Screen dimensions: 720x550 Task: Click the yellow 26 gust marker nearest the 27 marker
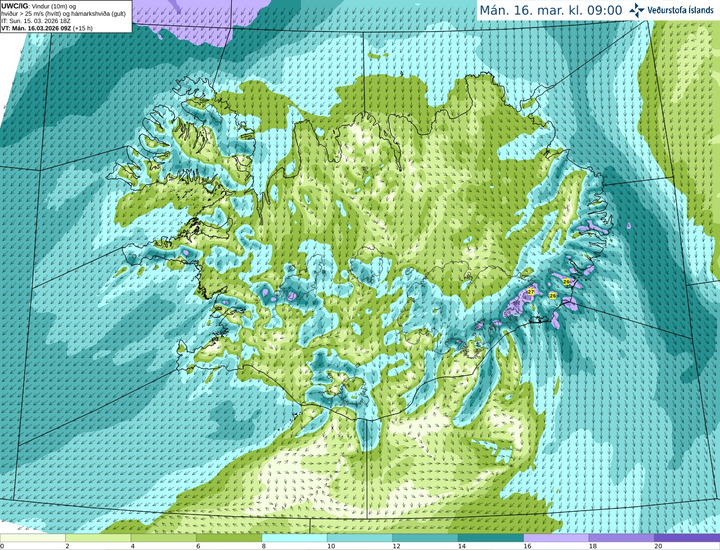pos(553,295)
